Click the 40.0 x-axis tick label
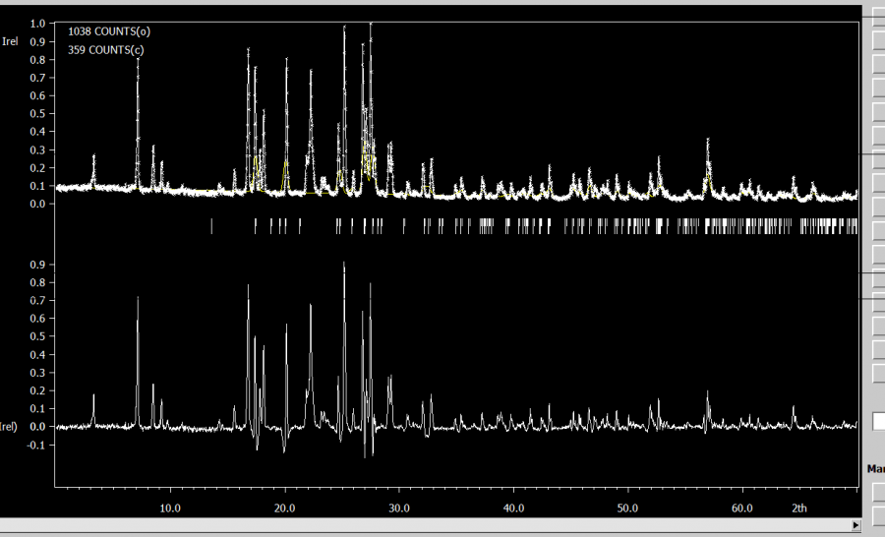Image resolution: width=885 pixels, height=537 pixels. [x=513, y=508]
